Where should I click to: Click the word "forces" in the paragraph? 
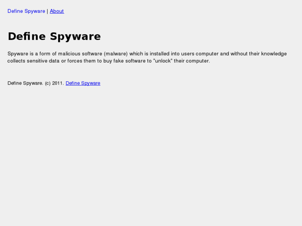coord(76,61)
